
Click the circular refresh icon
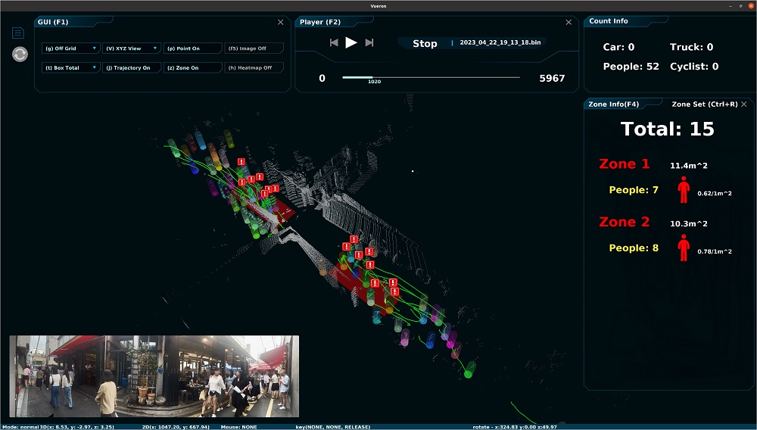[20, 55]
